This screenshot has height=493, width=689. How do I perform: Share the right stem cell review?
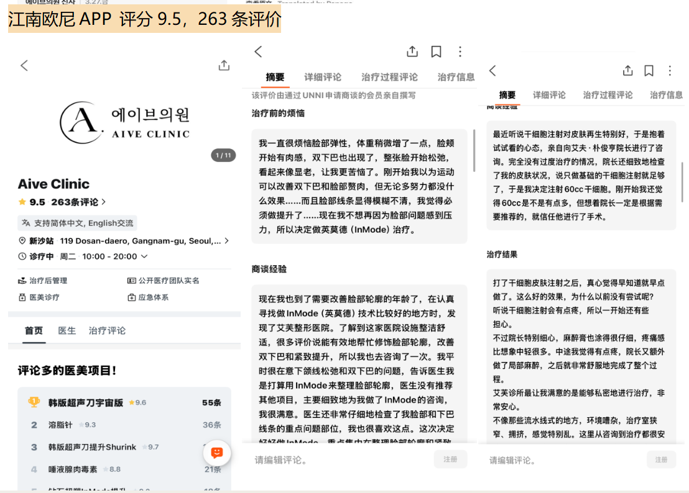628,70
